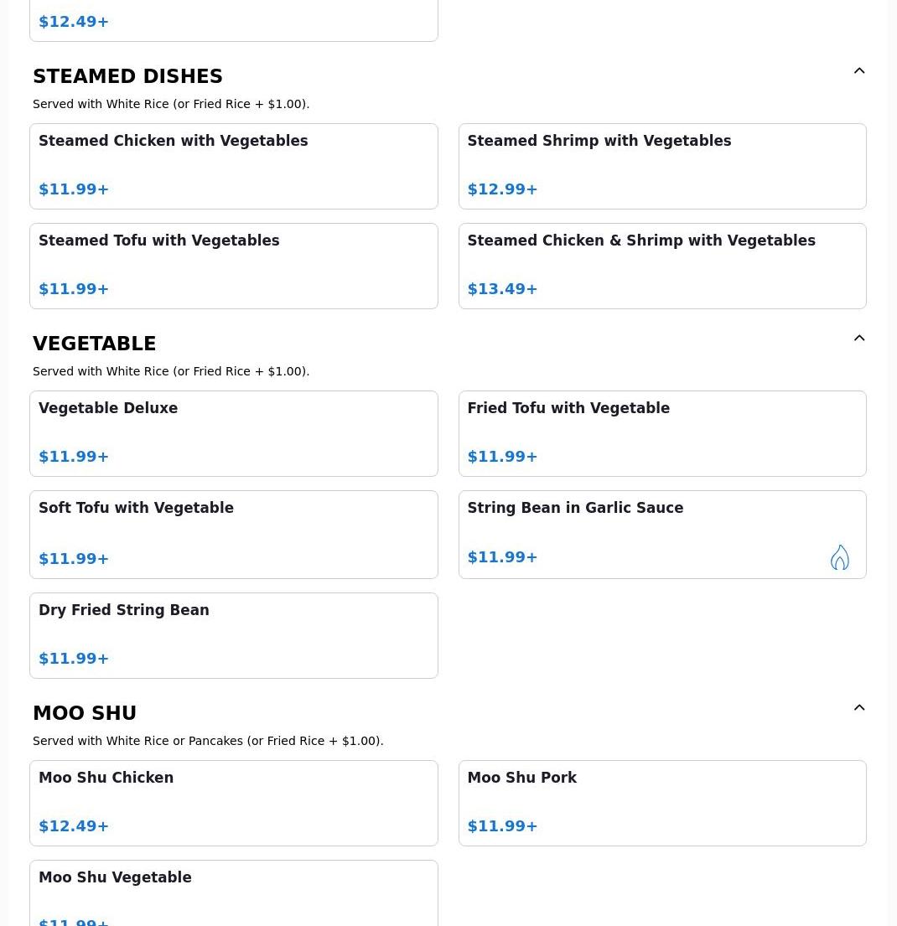The image size is (897, 926).
Task: Open Steamed Shrimp with Vegetables item
Action: pyautogui.click(x=661, y=165)
